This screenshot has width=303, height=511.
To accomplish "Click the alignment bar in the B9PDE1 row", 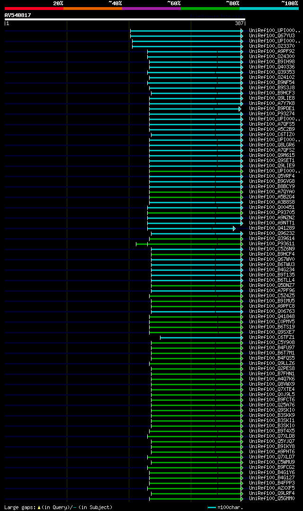I will pos(195,109).
